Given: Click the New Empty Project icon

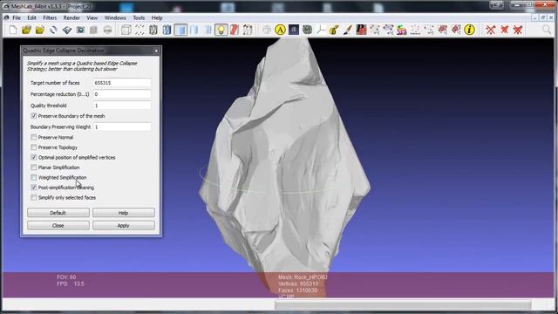Looking at the screenshot, I should (x=13, y=30).
